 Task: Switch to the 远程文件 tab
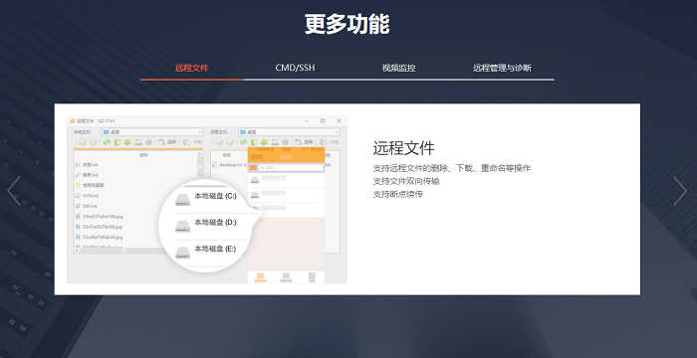point(191,68)
